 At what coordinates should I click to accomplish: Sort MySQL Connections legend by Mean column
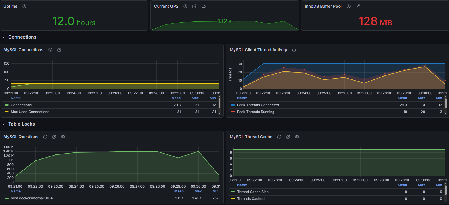click(x=176, y=98)
